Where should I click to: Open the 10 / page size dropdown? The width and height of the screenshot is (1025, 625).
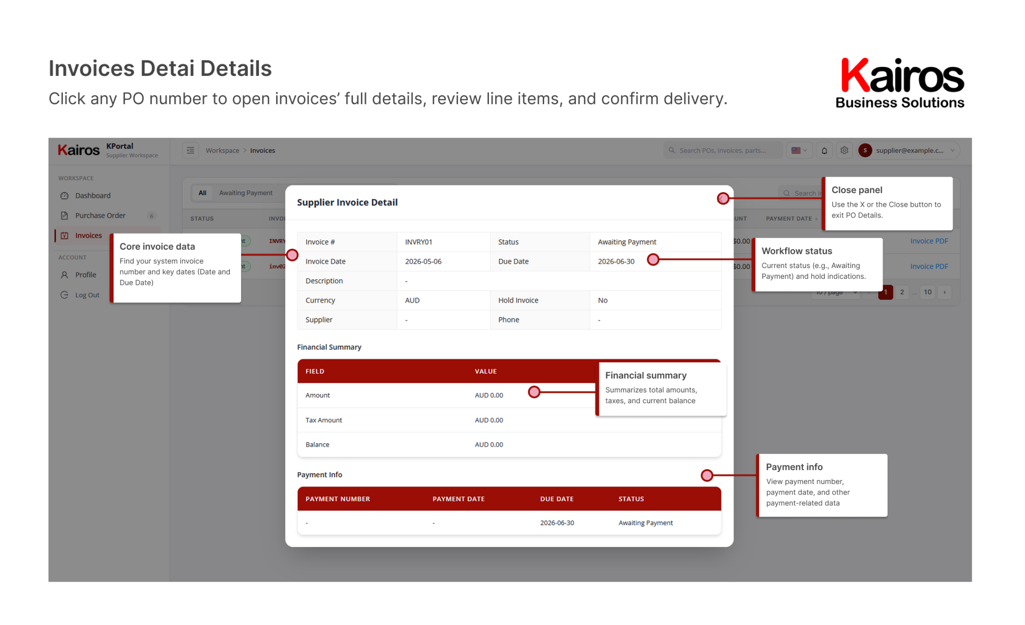coord(836,292)
